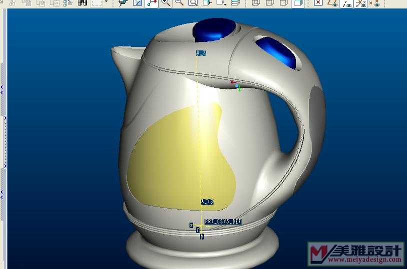Toggle datum planes display
Screen dimensions: 407x269
click(332, 2)
